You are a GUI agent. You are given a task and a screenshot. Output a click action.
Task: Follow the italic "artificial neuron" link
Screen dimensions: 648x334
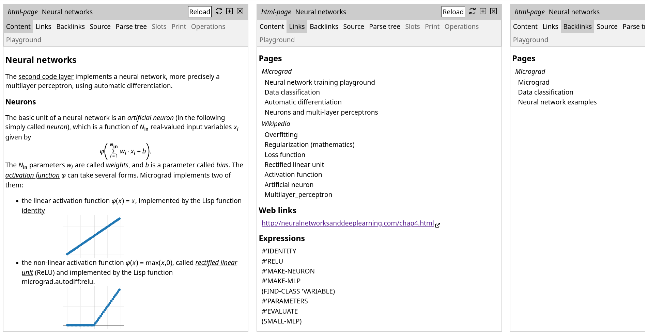[x=150, y=118]
